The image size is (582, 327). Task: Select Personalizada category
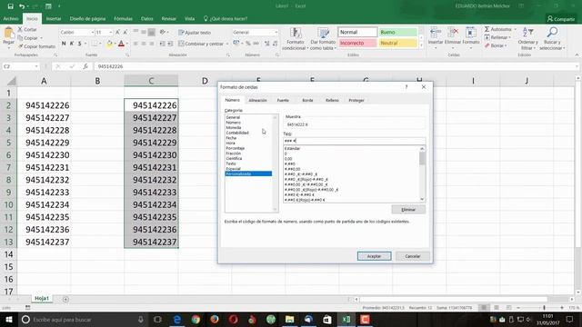point(248,173)
